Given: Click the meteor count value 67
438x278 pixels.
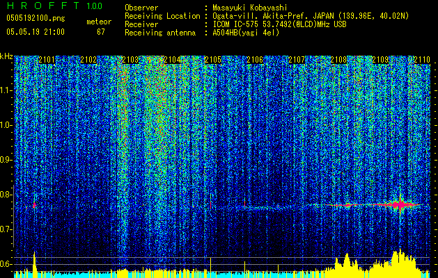Looking at the screenshot, I should [101, 32].
